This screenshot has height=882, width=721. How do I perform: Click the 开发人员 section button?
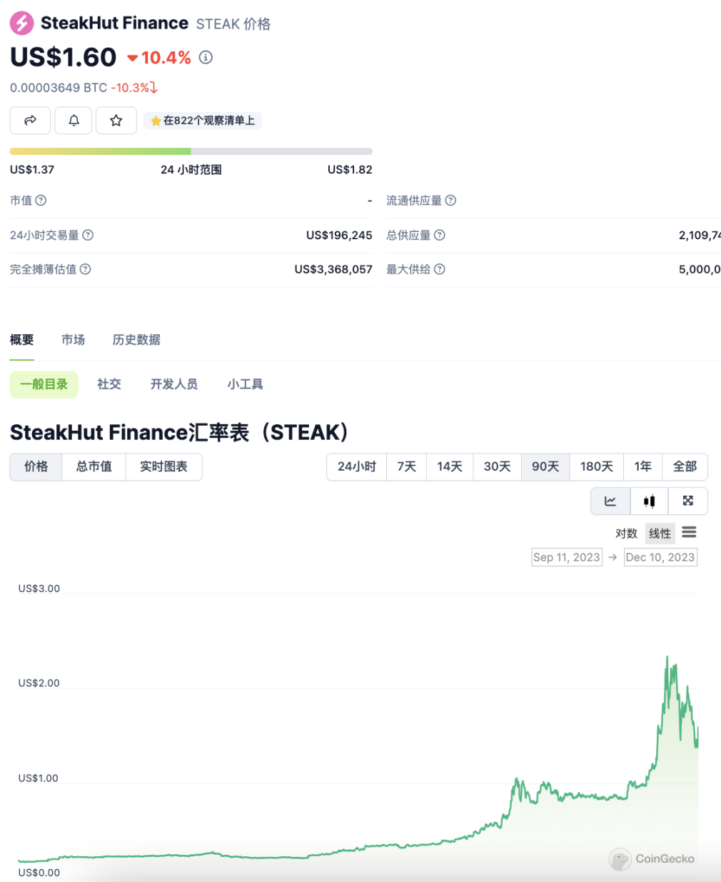click(173, 384)
